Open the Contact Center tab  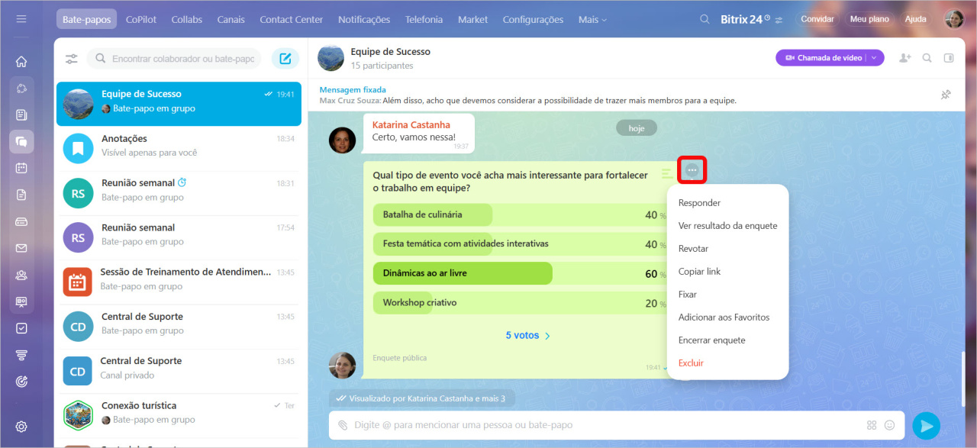[291, 19]
